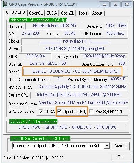
Task: Maximize the GPU Caps Viewer window
Action: pos(115,4)
